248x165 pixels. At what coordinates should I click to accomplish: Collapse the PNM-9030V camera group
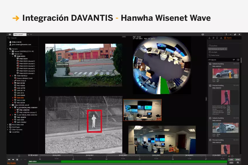pyautogui.click(x=13, y=56)
